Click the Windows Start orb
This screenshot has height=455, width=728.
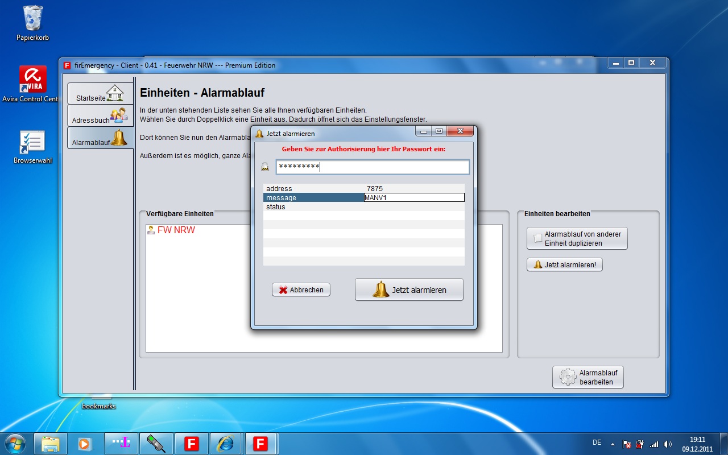15,443
